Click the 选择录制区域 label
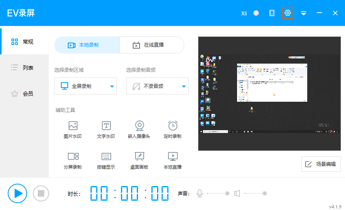This screenshot has height=210, width=345. pos(69,70)
